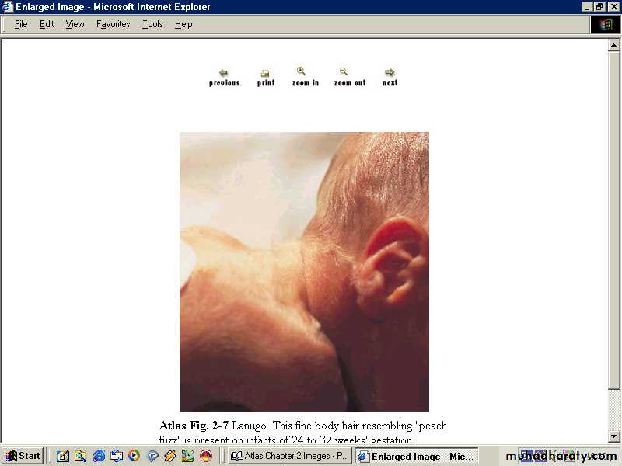Click the scrollbar up arrow
The image size is (622, 466).
coord(613,45)
